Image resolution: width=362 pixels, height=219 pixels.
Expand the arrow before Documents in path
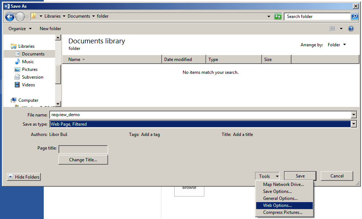[64, 16]
